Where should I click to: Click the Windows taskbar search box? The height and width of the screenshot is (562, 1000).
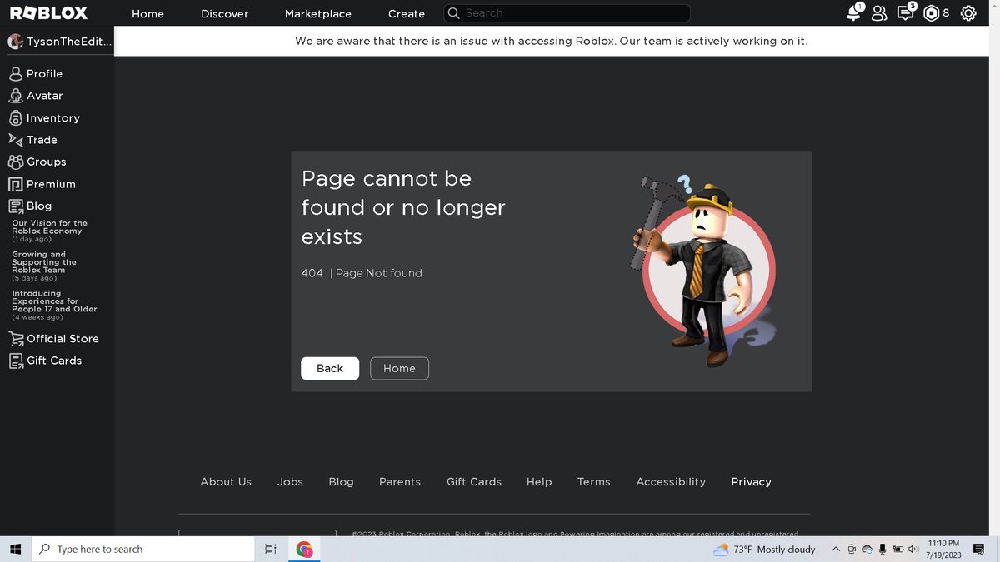pyautogui.click(x=142, y=550)
